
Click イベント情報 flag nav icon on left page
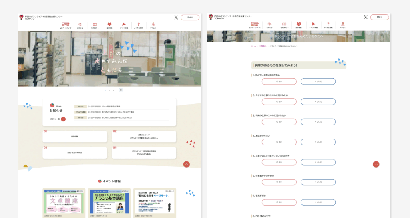click(124, 24)
